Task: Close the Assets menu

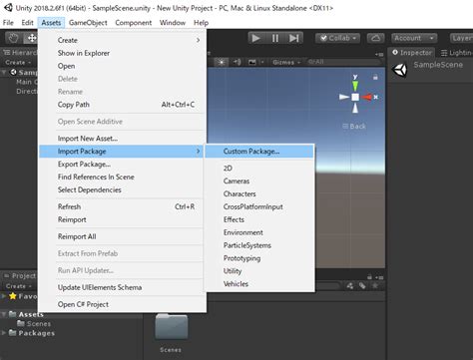Action: pyautogui.click(x=51, y=23)
